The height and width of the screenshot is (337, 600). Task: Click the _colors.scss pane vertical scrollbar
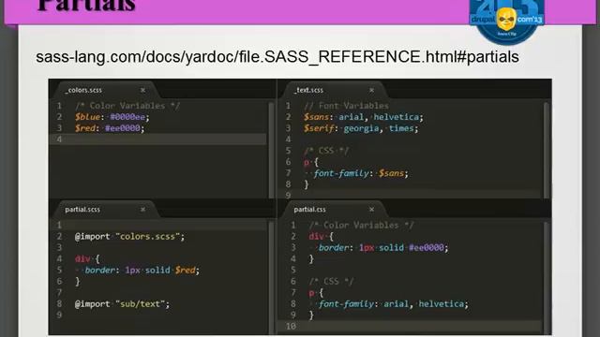(x=271, y=150)
